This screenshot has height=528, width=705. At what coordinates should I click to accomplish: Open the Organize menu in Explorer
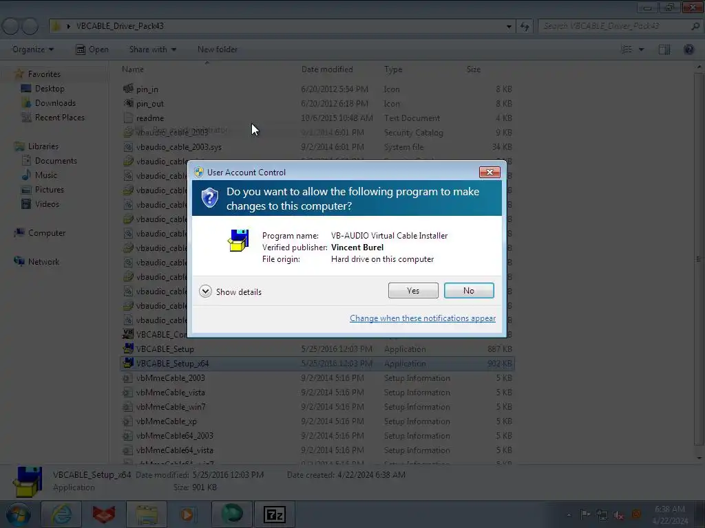33,49
